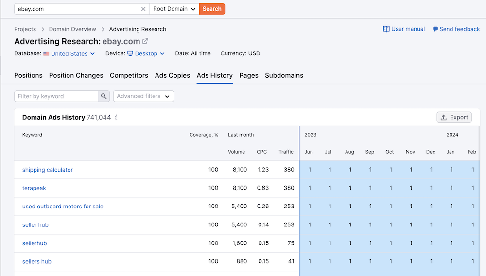Open the shipping calculator keyword
The width and height of the screenshot is (486, 276).
click(x=48, y=170)
